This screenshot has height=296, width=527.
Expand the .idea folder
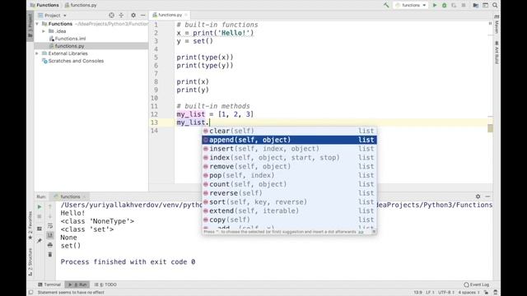(x=44, y=31)
